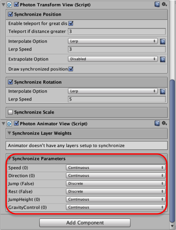
Task: Click 'Synchronize Scale' label
Action: [x=34, y=112]
